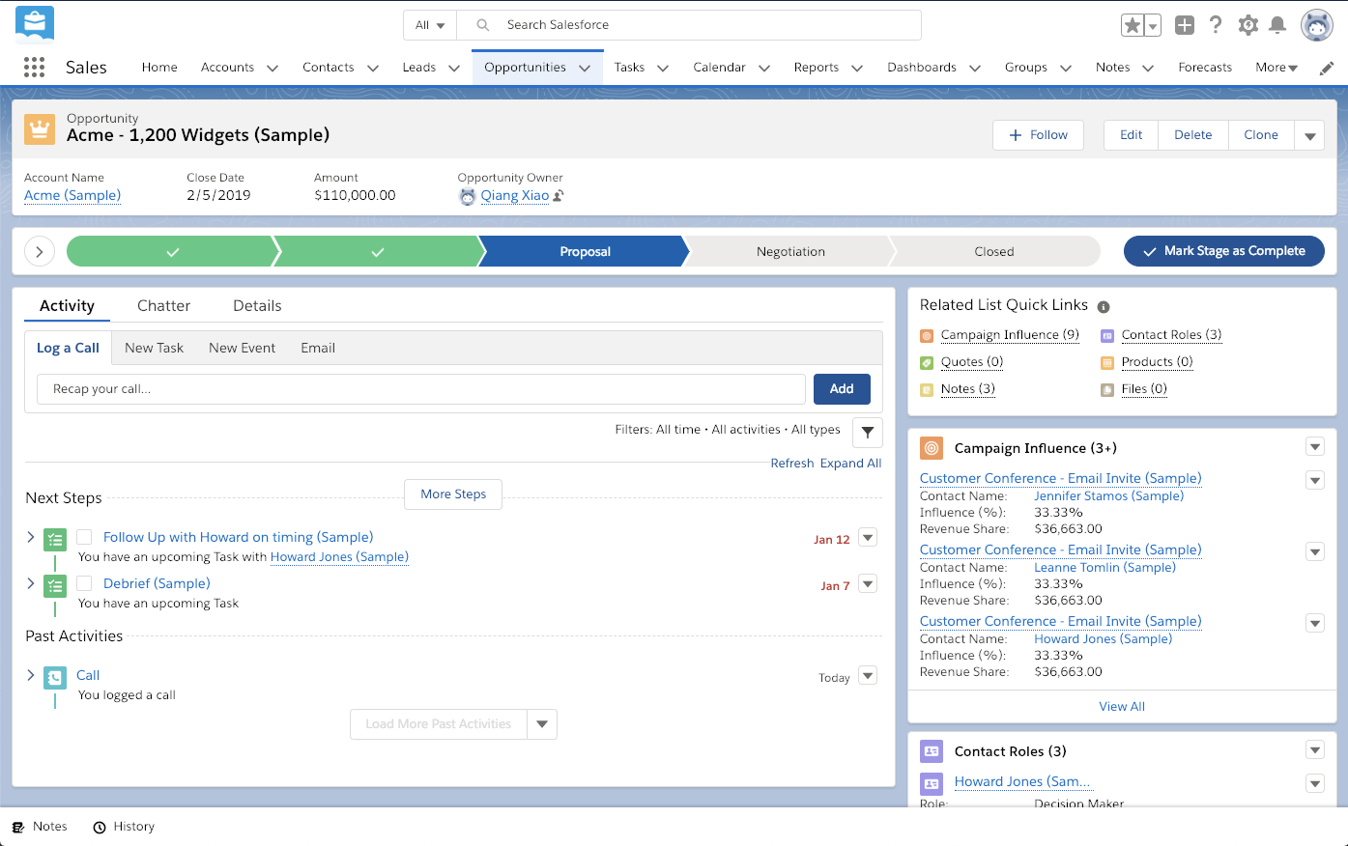The image size is (1348, 846).
Task: Click the logged Call phone icon
Action: [55, 678]
